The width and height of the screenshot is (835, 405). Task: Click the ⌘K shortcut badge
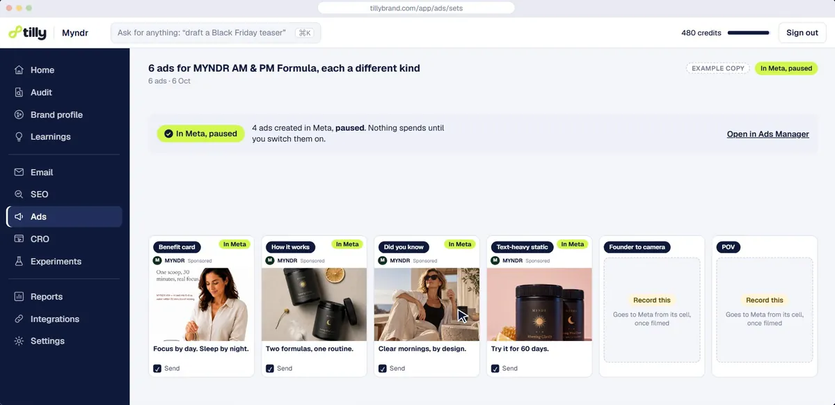[303, 33]
